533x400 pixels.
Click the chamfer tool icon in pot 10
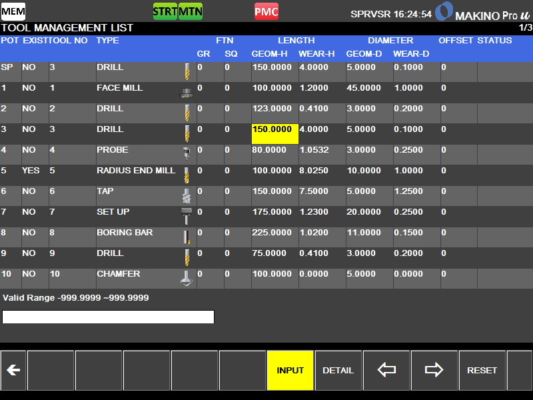point(187,279)
